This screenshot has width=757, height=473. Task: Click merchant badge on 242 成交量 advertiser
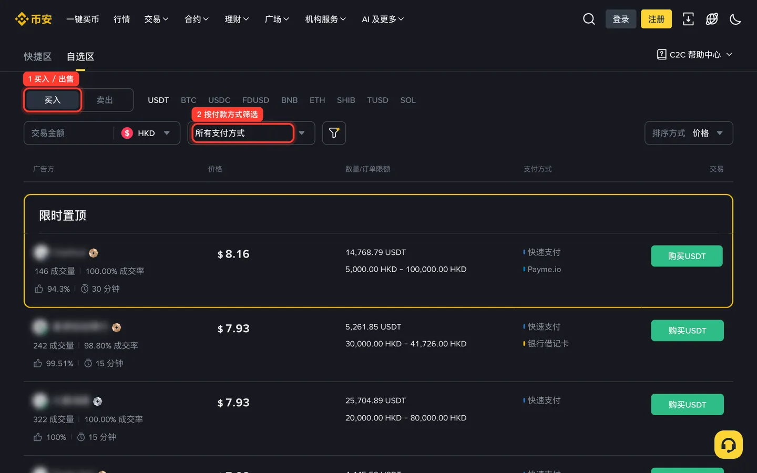[x=117, y=327]
